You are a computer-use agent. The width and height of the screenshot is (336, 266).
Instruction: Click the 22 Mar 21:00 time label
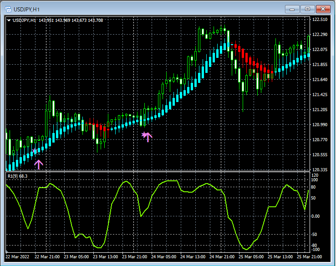47,256
